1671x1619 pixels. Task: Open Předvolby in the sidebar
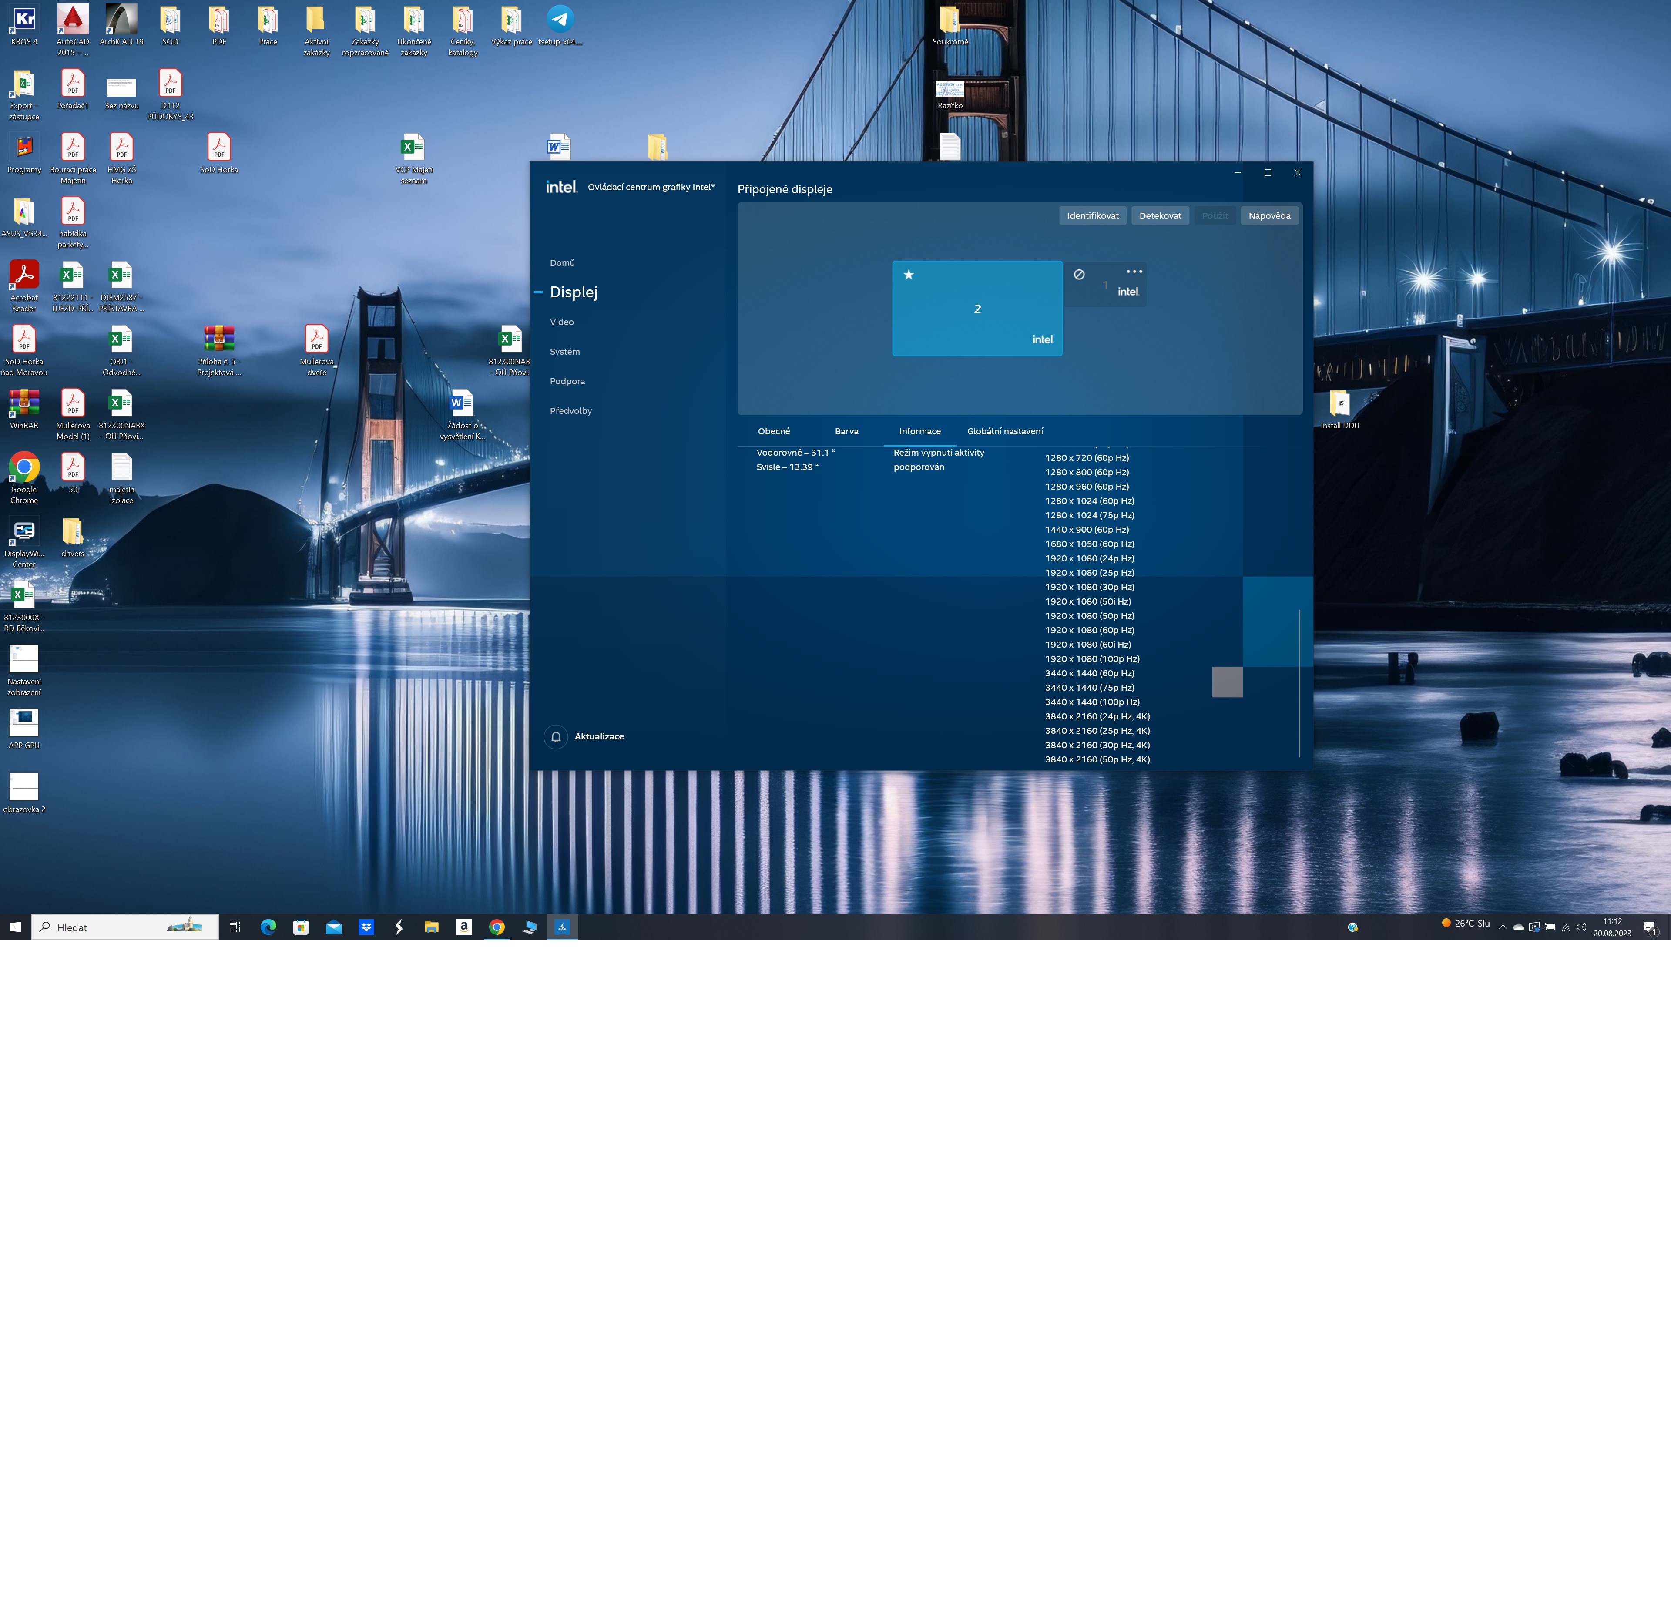coord(570,411)
